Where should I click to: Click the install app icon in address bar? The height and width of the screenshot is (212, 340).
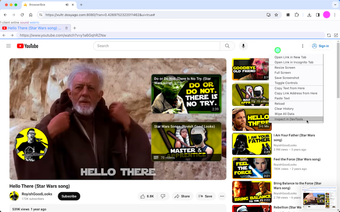pos(269,15)
